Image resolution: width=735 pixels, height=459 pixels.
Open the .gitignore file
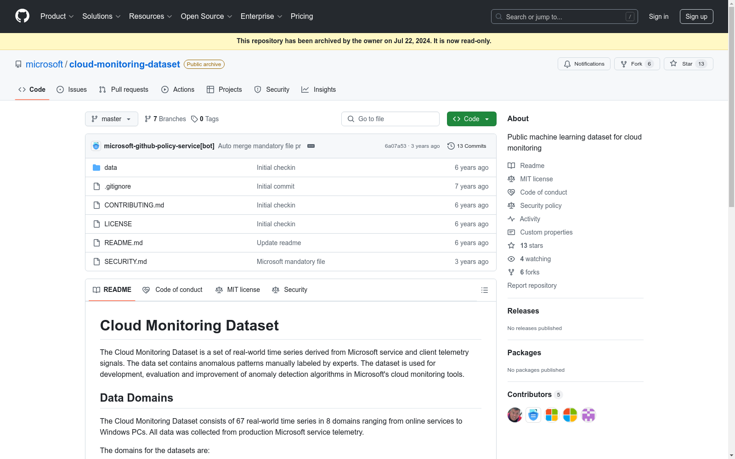click(118, 186)
